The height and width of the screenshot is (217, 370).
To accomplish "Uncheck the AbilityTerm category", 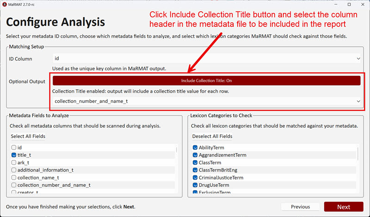I will [x=195, y=148].
